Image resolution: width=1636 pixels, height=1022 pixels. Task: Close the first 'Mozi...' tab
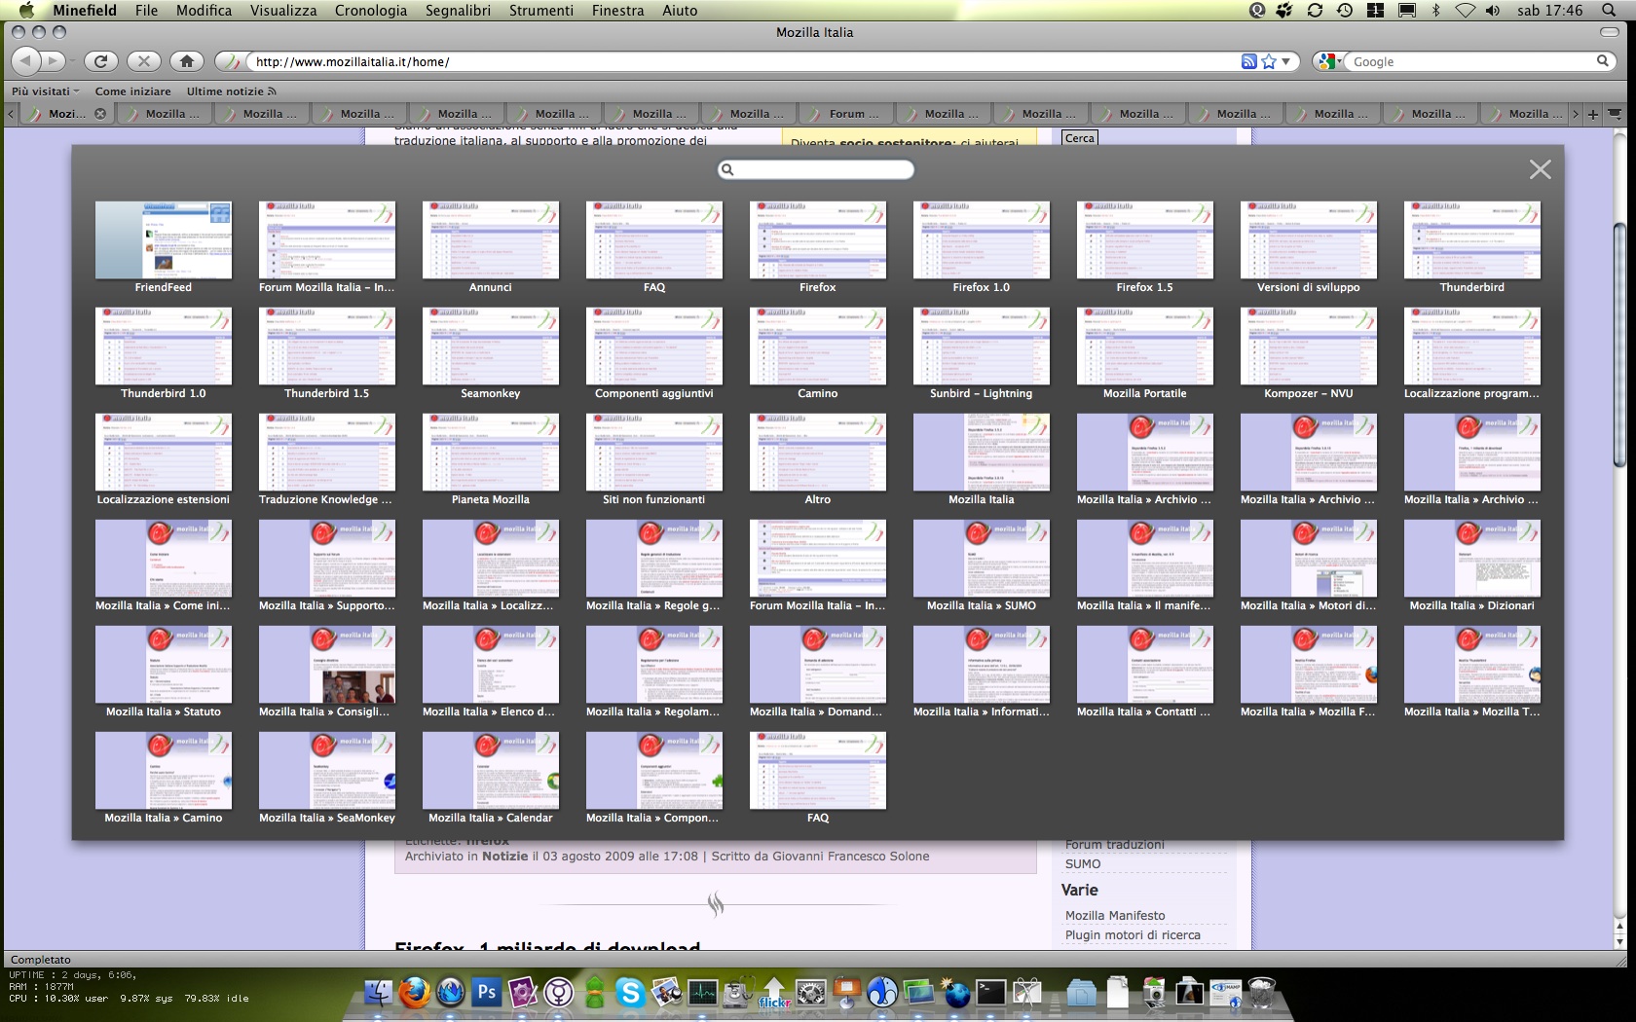pos(100,114)
